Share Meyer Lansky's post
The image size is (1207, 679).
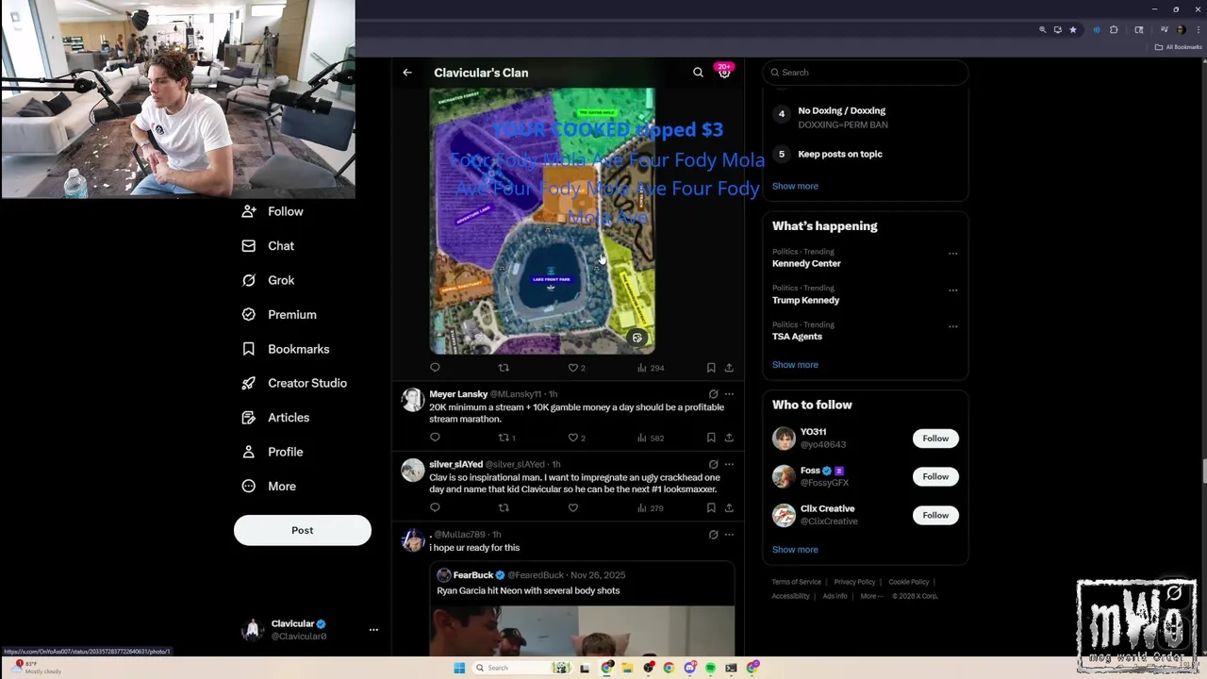click(x=729, y=438)
